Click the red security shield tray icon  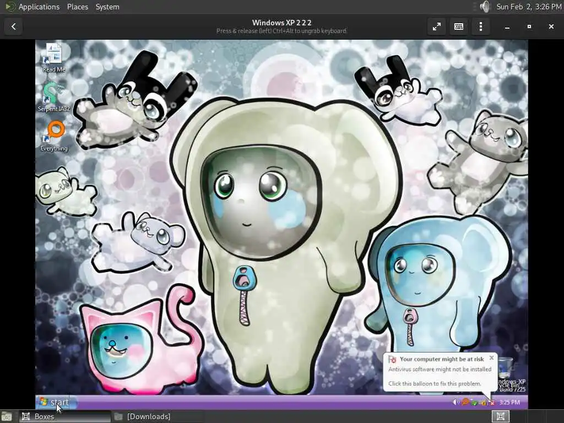tap(491, 403)
